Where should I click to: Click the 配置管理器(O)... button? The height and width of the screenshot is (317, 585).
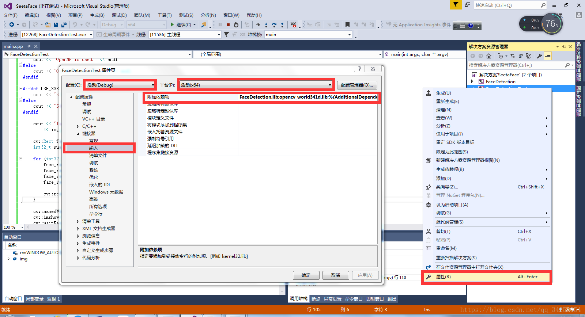pyautogui.click(x=357, y=85)
